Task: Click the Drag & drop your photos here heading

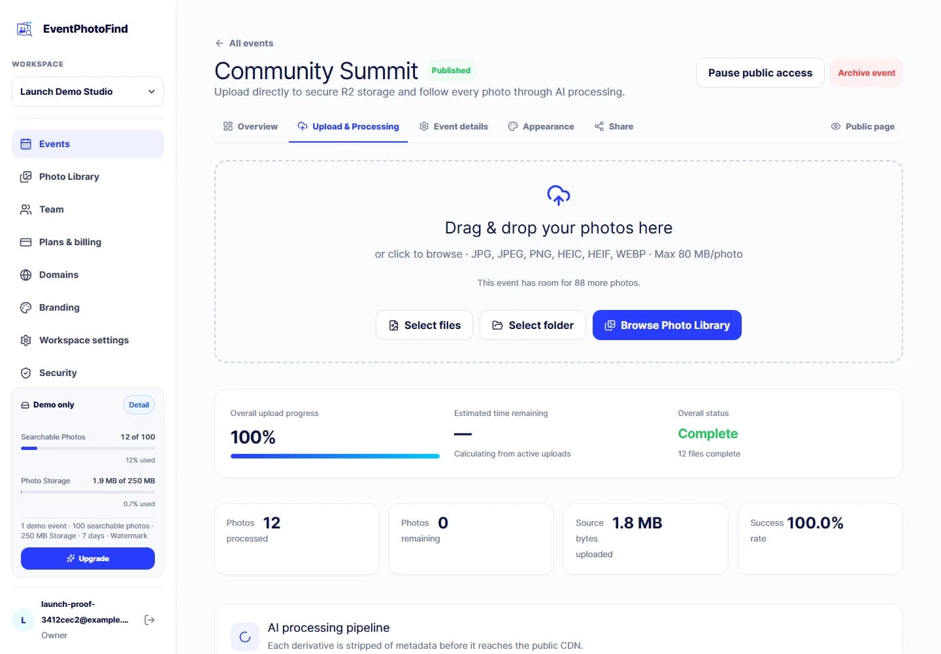Action: point(559,228)
